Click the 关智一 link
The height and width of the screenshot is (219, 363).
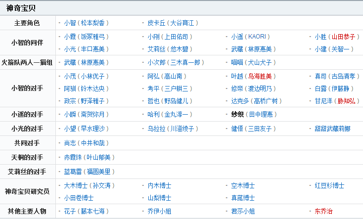point(340,49)
